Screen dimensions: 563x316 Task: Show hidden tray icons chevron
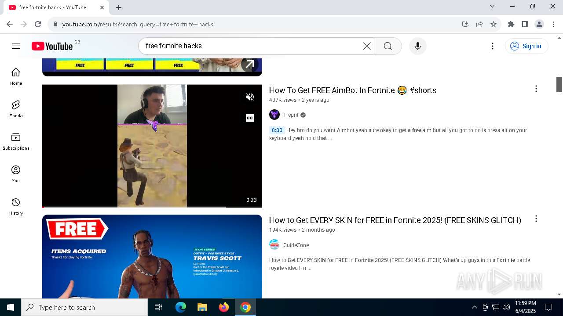point(474,307)
